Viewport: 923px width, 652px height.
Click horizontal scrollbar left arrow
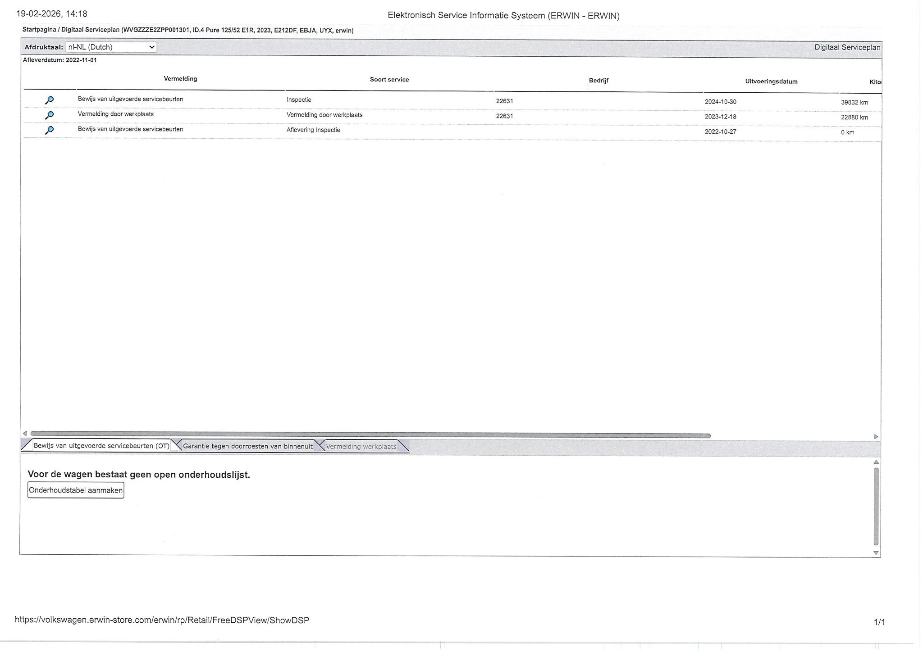[25, 434]
